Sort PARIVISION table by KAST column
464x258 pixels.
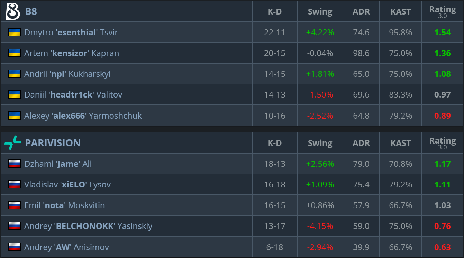click(x=401, y=143)
